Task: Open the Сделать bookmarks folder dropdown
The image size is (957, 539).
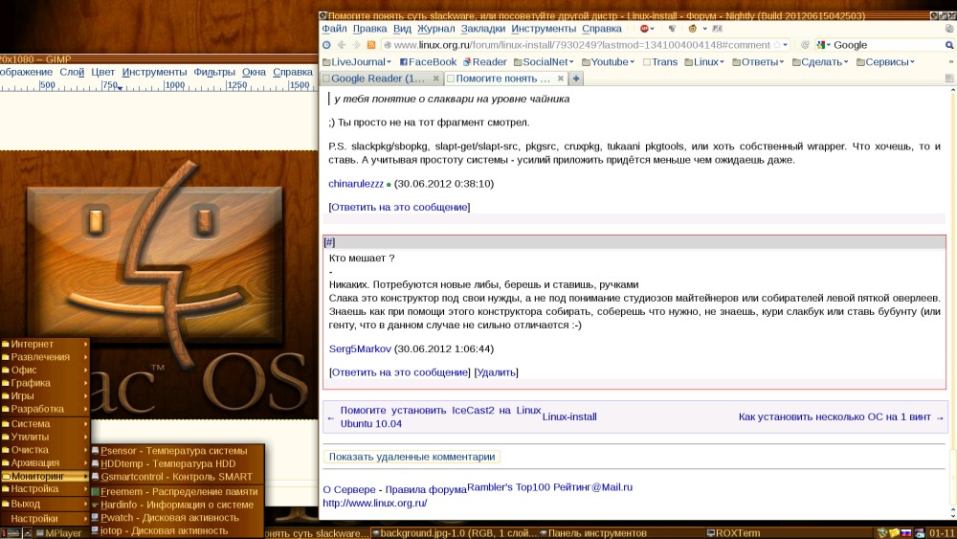Action: click(x=820, y=61)
